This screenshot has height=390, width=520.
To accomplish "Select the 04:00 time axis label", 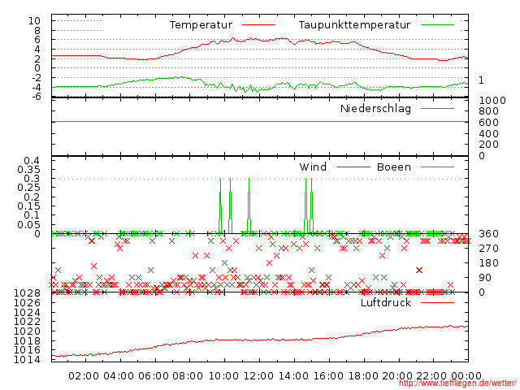I will click(119, 376).
